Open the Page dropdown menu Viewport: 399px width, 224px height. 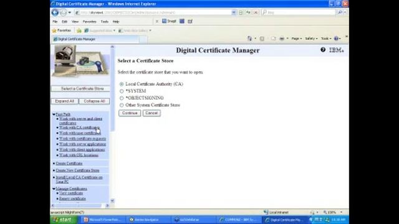tap(297, 39)
